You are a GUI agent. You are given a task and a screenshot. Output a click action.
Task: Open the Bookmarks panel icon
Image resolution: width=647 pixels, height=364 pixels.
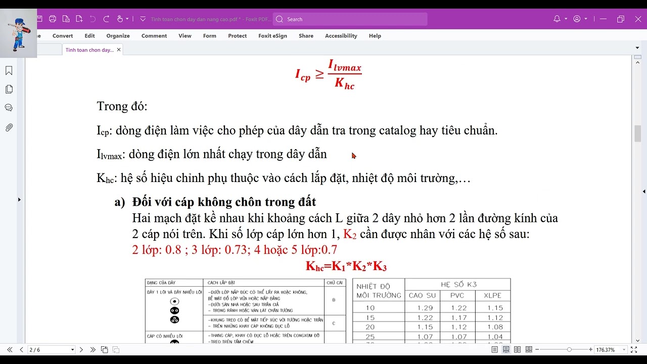point(9,71)
